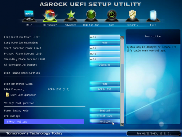Click the settings list scrollbar thumb
The image size is (182, 137).
(x=122, y=79)
